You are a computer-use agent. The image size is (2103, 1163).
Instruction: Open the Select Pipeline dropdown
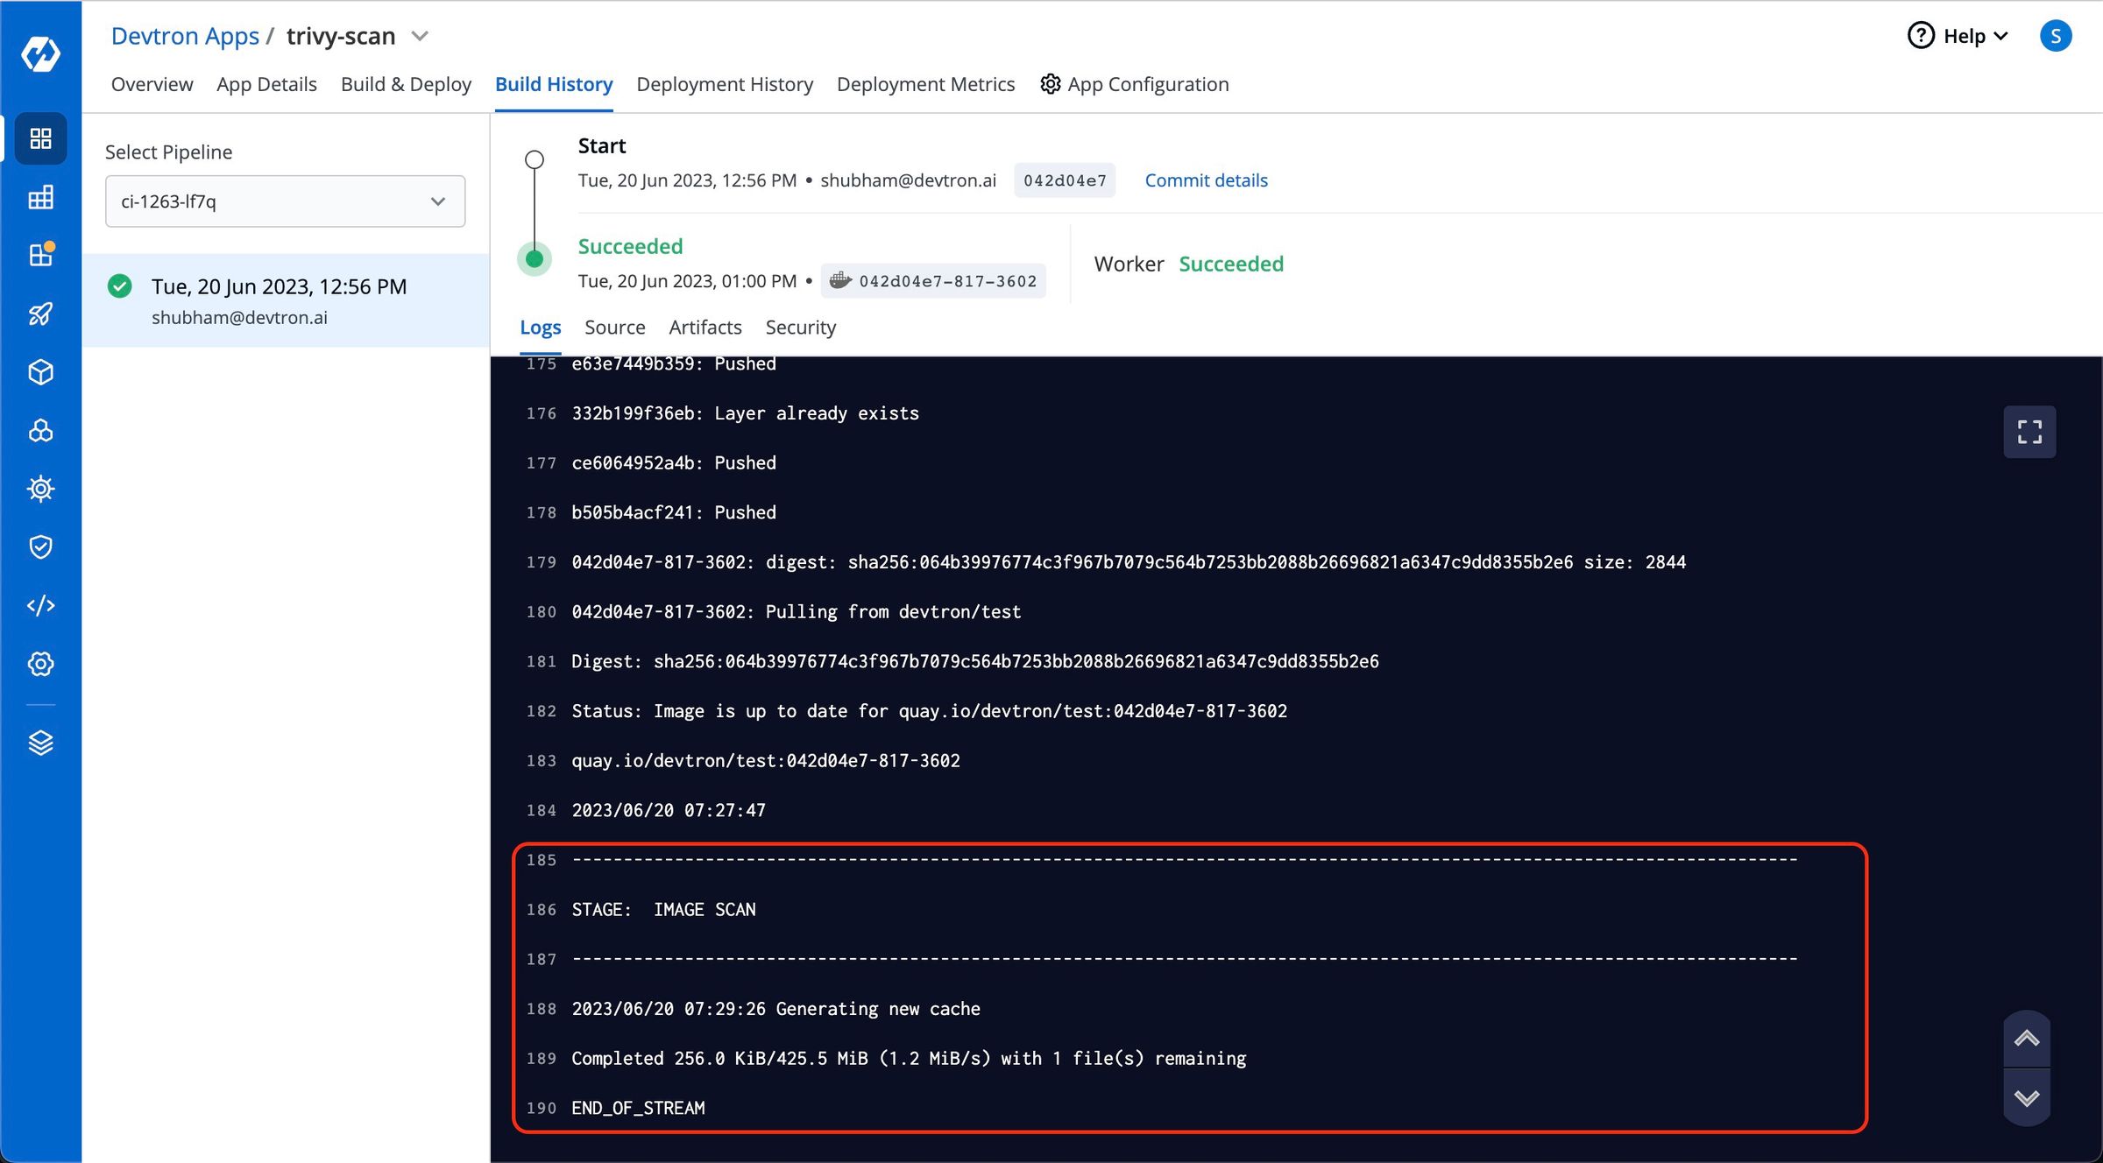coord(285,201)
